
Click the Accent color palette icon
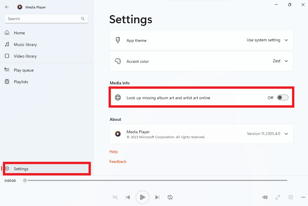[118, 61]
